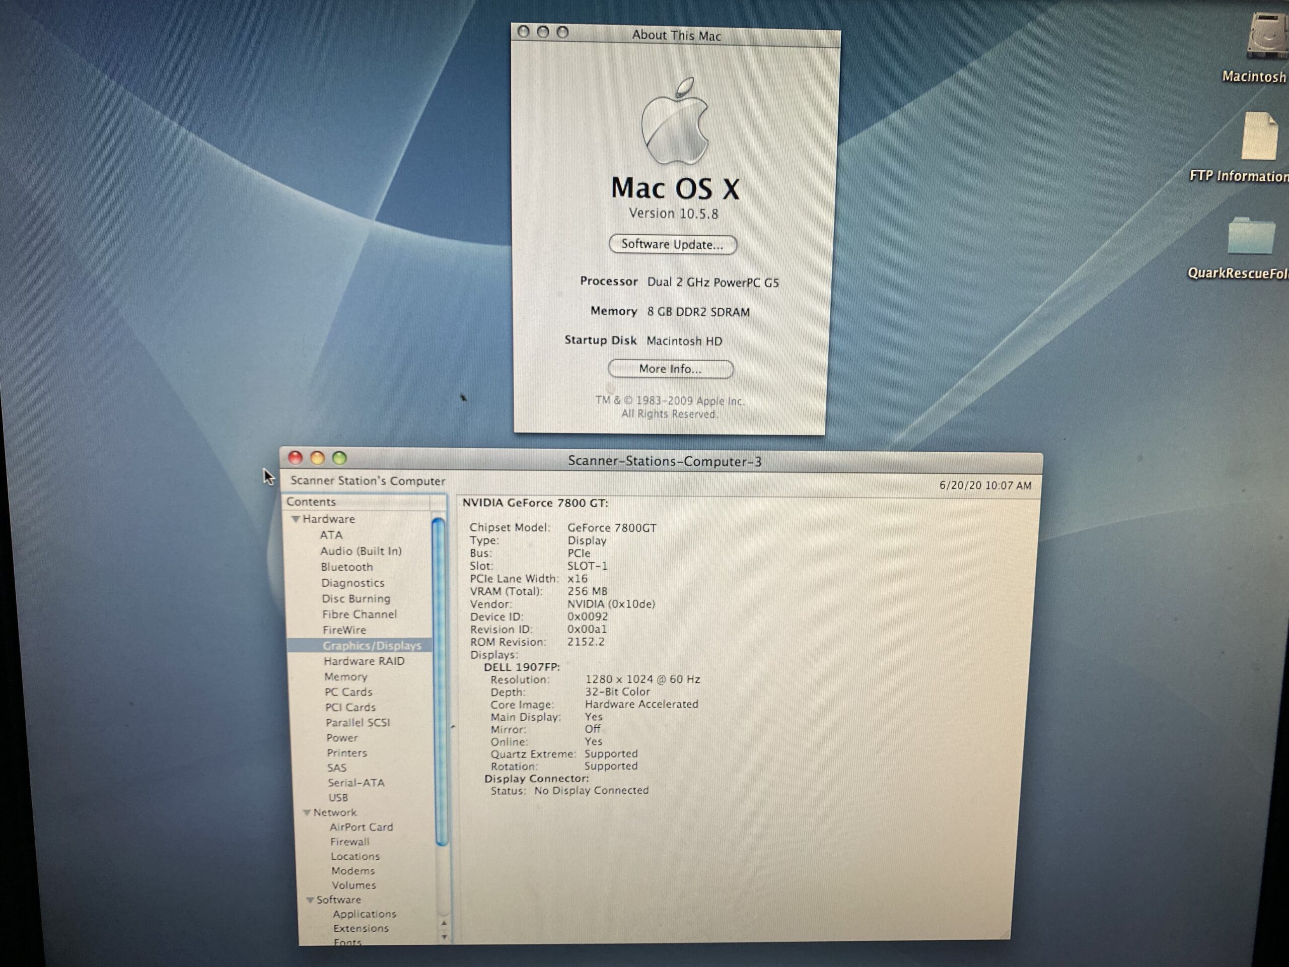
Task: Click the Processor value Dual 2 GHz PowerPC G5
Action: [712, 282]
